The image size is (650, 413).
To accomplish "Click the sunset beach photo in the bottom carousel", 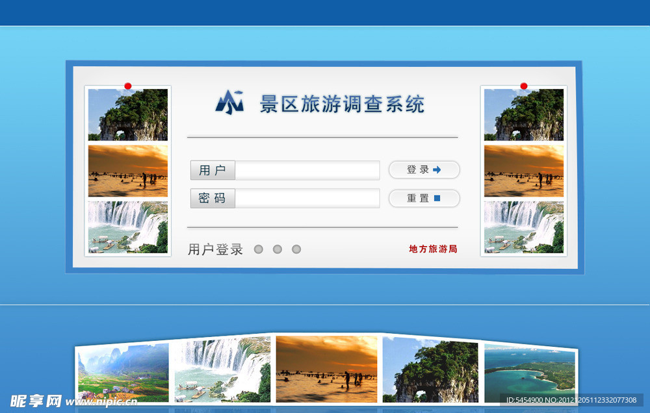I will [326, 370].
